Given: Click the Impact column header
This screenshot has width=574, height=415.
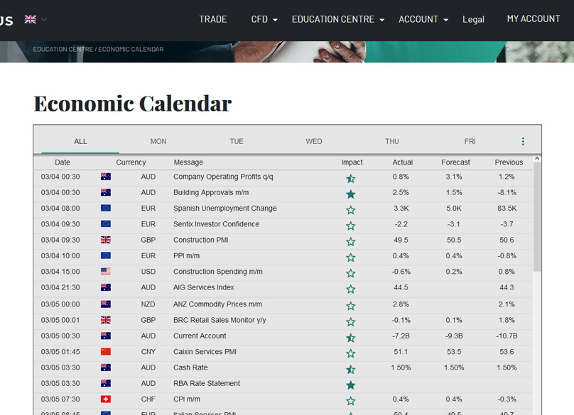Looking at the screenshot, I should (x=352, y=162).
